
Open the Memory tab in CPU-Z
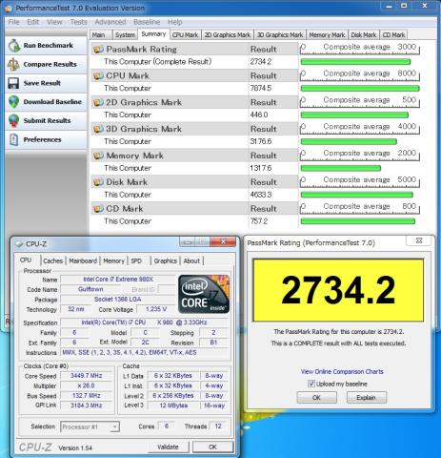[113, 260]
